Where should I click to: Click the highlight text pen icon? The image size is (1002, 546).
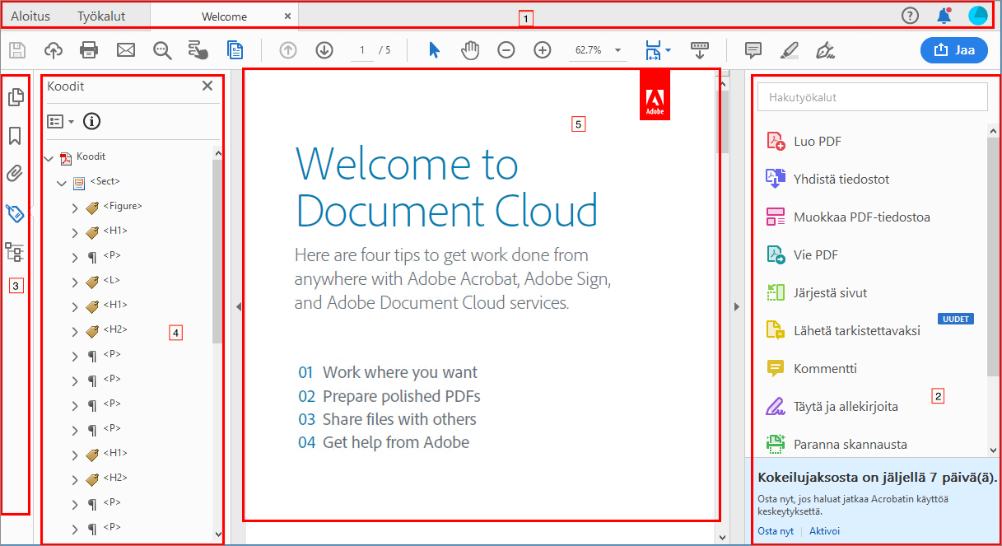pos(789,50)
